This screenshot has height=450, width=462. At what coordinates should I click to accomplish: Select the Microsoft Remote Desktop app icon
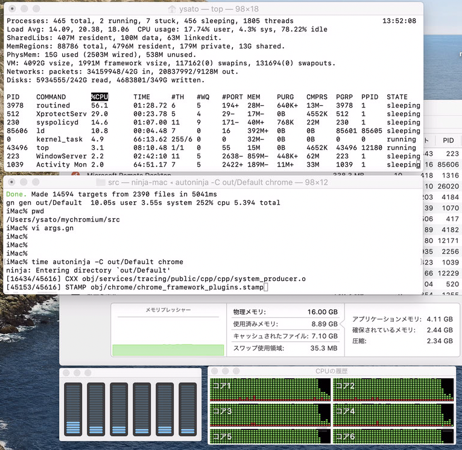coord(76,175)
